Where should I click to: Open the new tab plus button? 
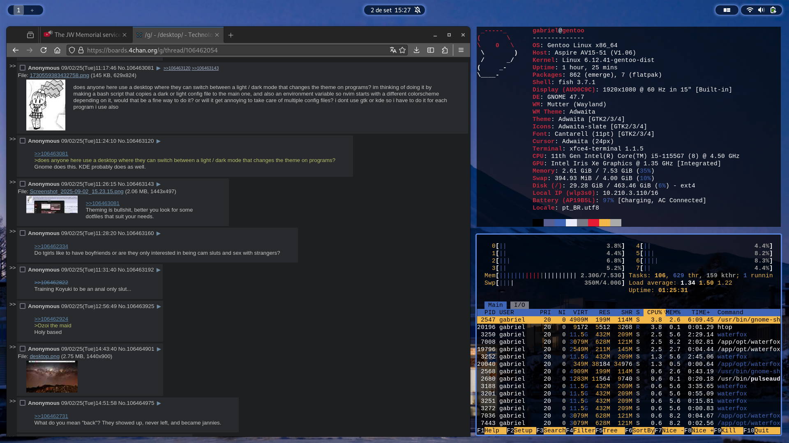coord(231,35)
